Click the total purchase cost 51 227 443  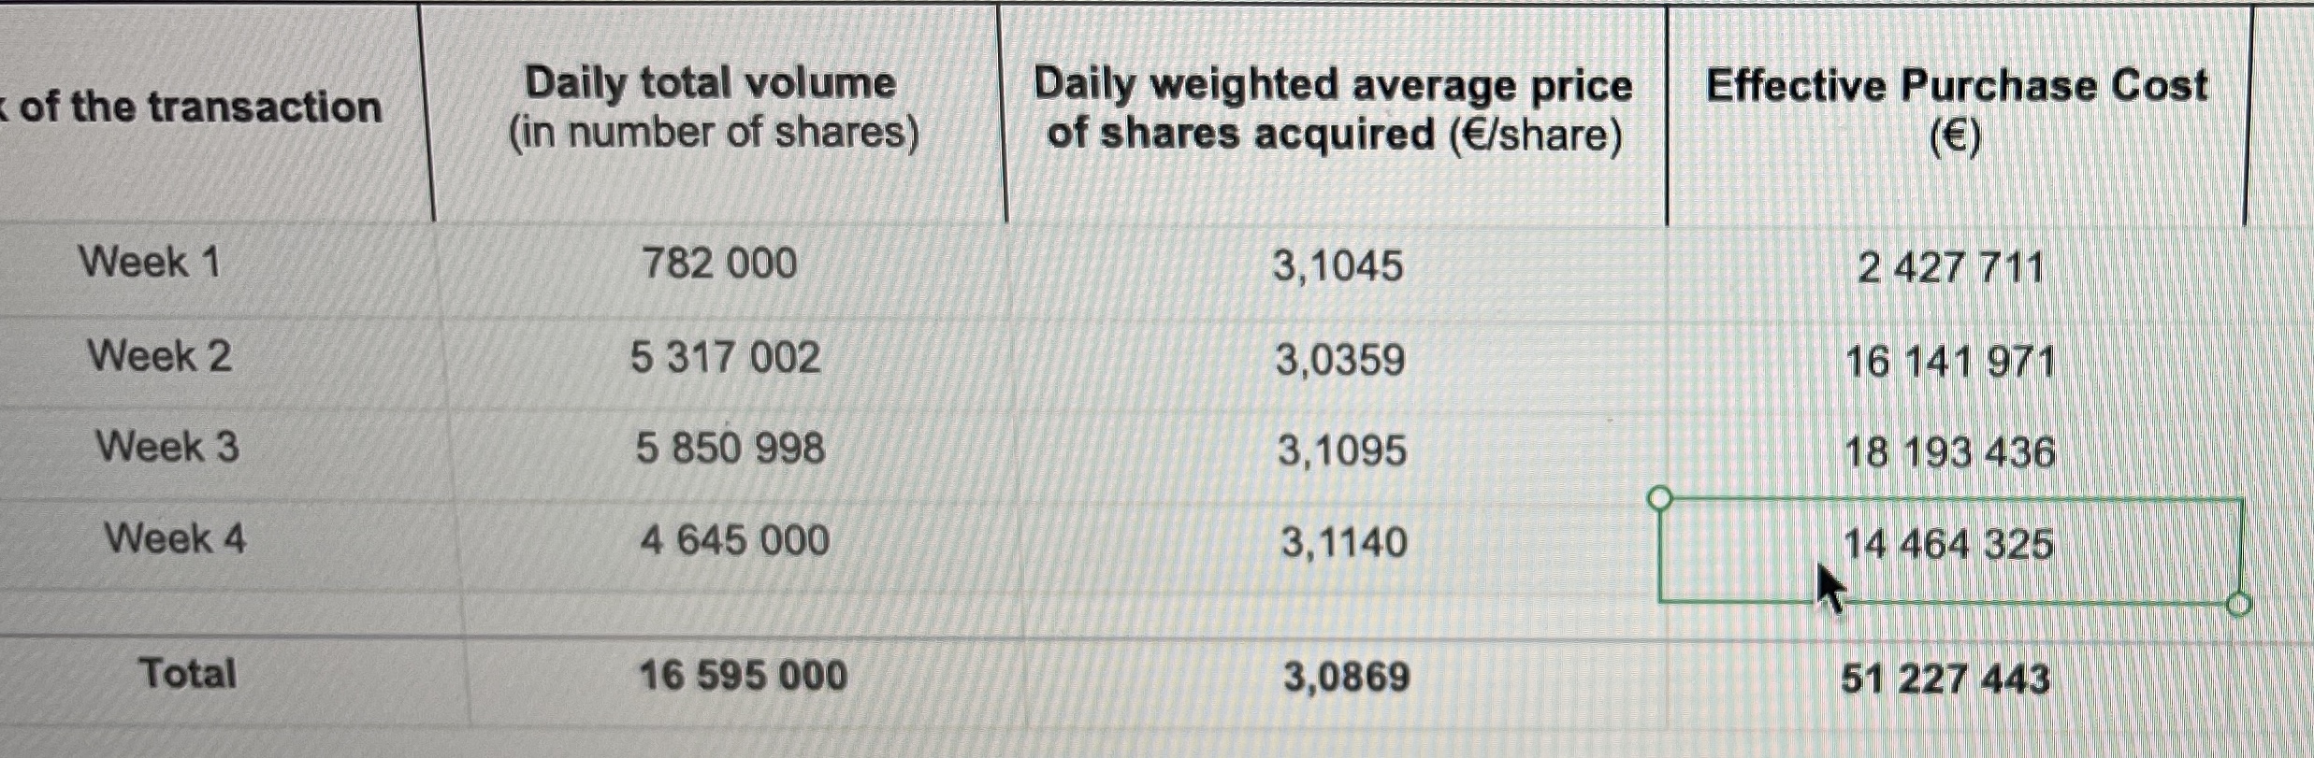pyautogui.click(x=1945, y=679)
